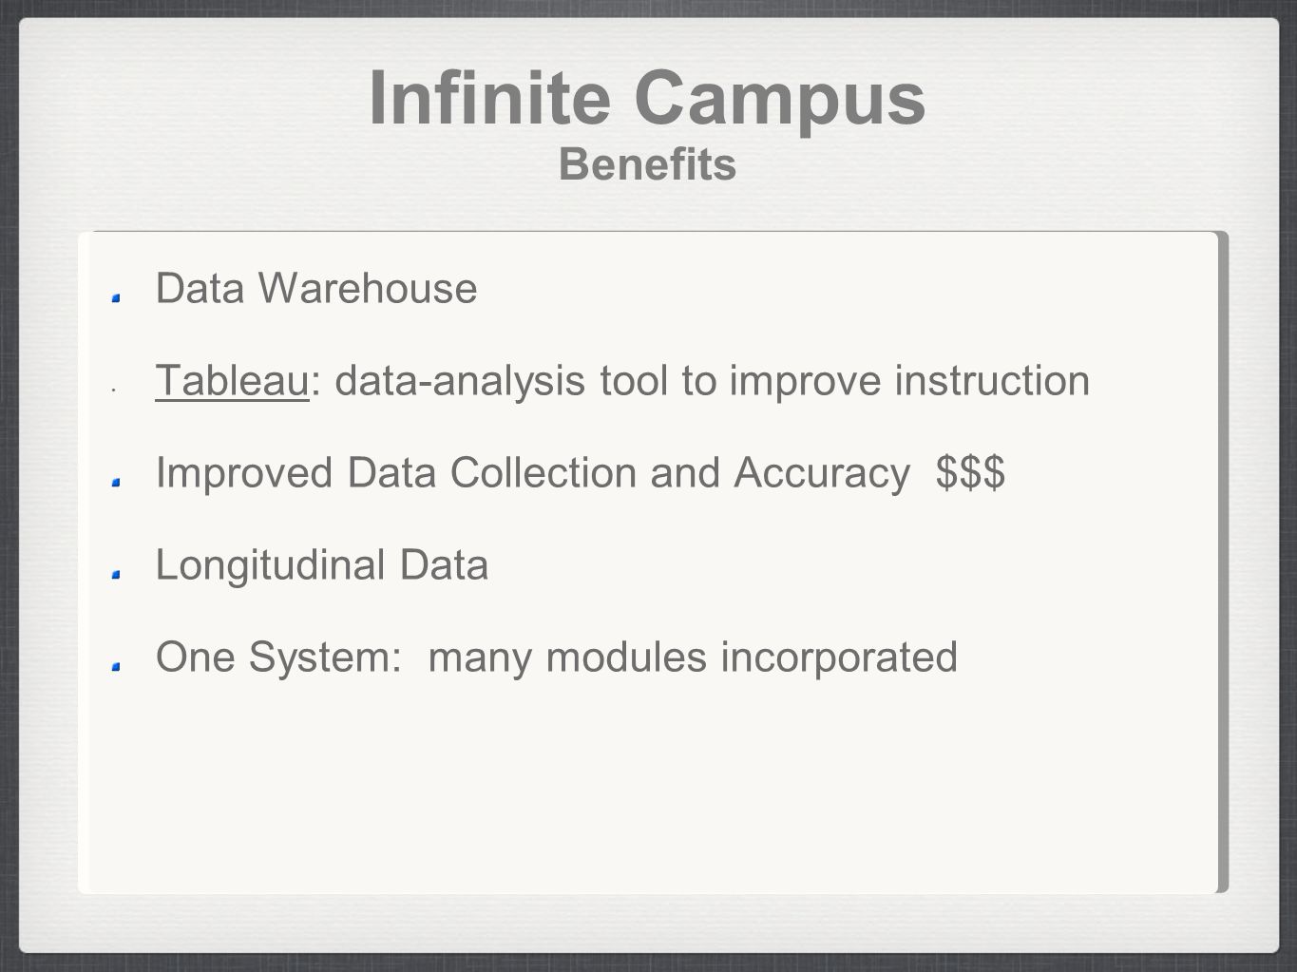Click the small dot bullet before Tableau
This screenshot has height=972, width=1297.
click(112, 390)
